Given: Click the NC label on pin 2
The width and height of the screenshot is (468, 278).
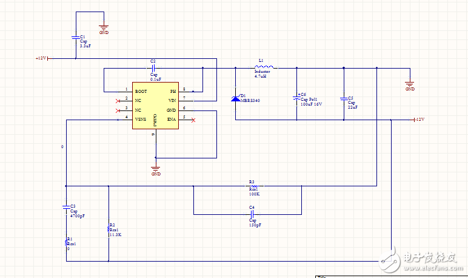Looking at the screenshot, I should coord(138,101).
